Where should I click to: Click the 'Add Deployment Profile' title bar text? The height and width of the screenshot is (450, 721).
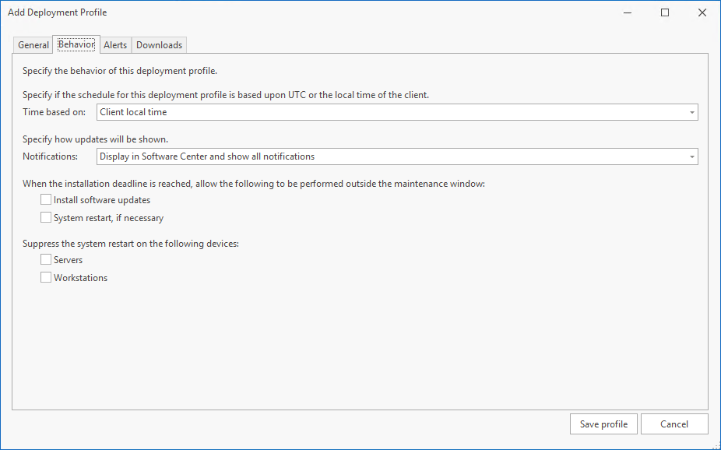click(x=58, y=12)
